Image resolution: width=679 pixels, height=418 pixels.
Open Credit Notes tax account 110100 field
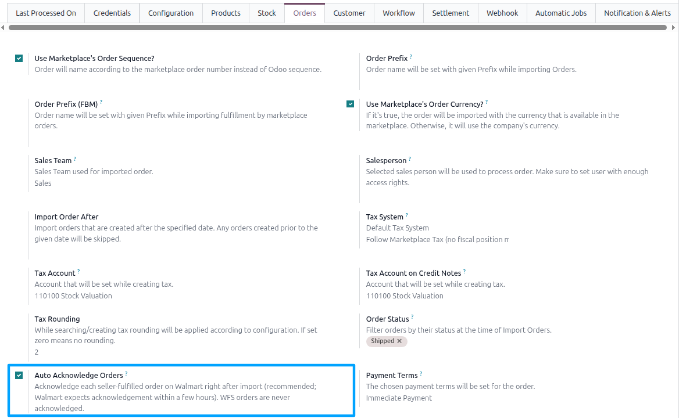405,296
